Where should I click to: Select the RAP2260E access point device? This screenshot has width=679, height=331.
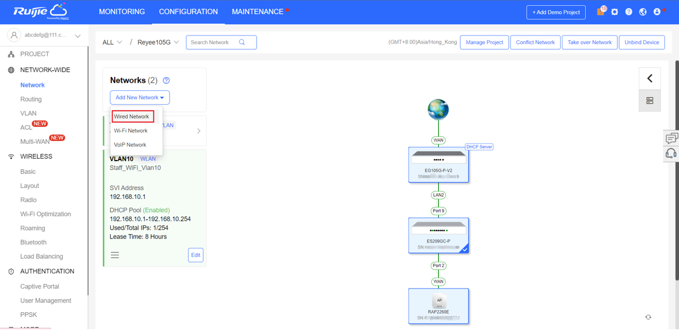point(438,305)
